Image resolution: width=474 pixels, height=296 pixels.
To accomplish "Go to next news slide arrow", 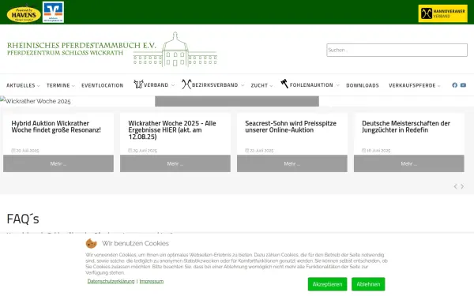I will pos(462,186).
